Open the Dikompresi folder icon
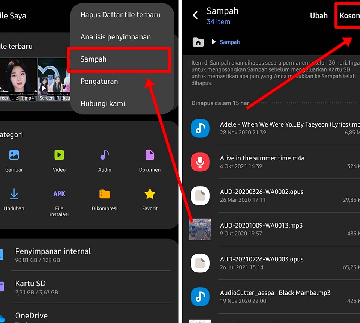This screenshot has height=323, width=360. pos(105,194)
